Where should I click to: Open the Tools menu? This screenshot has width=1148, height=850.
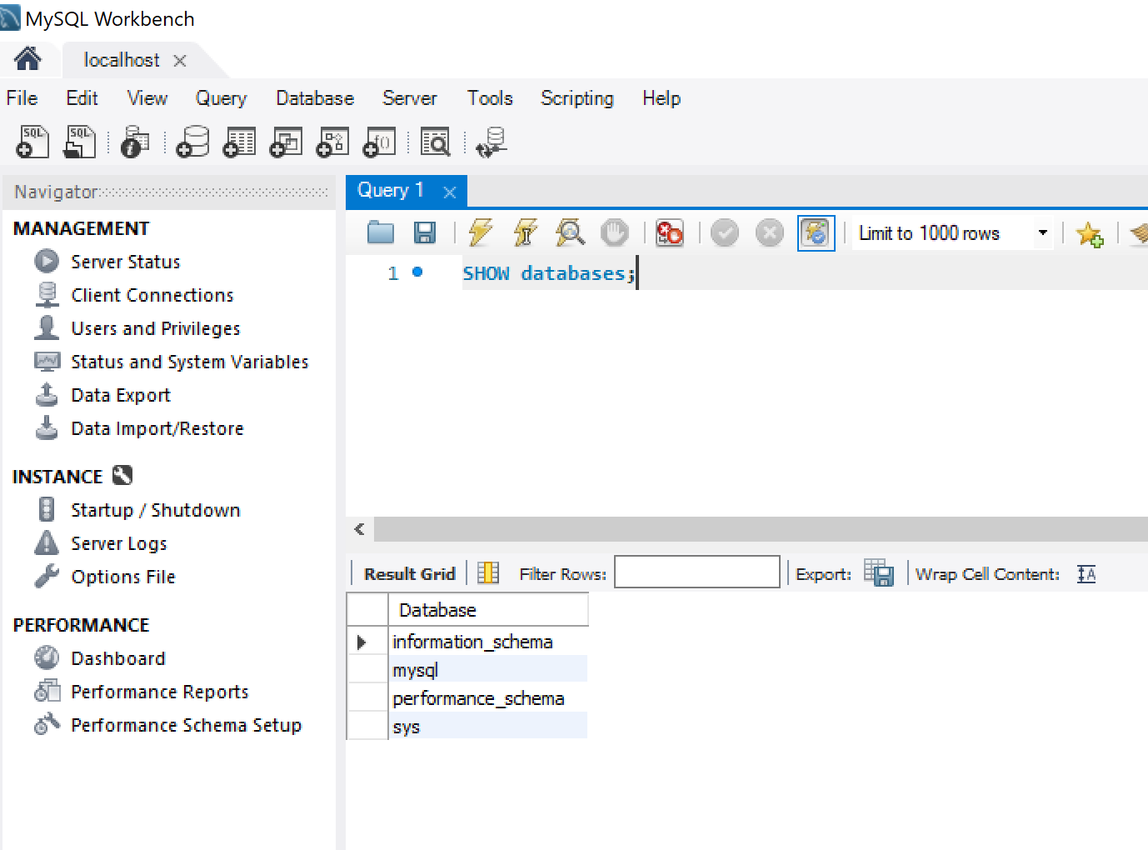coord(490,98)
